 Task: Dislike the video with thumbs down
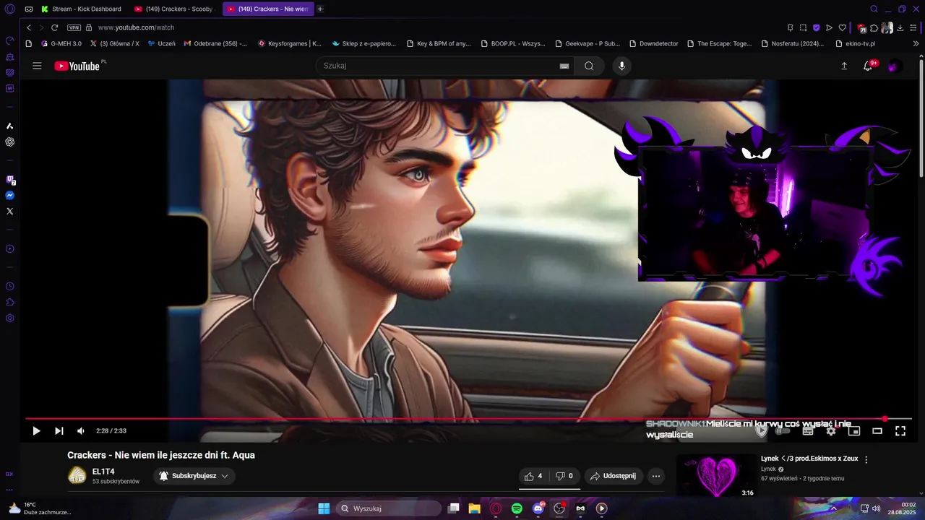click(564, 476)
